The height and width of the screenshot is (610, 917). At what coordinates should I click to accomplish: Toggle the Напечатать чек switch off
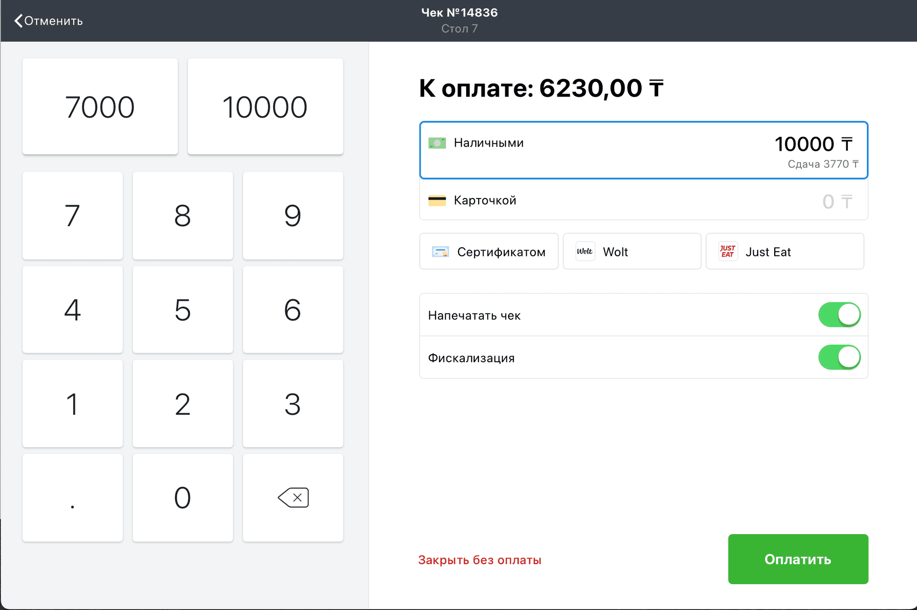tap(839, 315)
